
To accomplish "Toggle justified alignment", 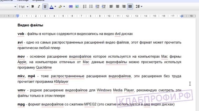I will 130,6.
